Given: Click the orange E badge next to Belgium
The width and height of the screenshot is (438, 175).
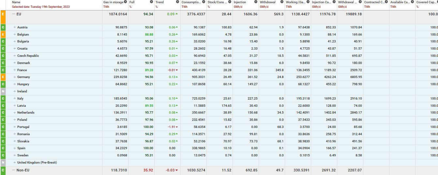Looking at the screenshot, I should [3, 35].
